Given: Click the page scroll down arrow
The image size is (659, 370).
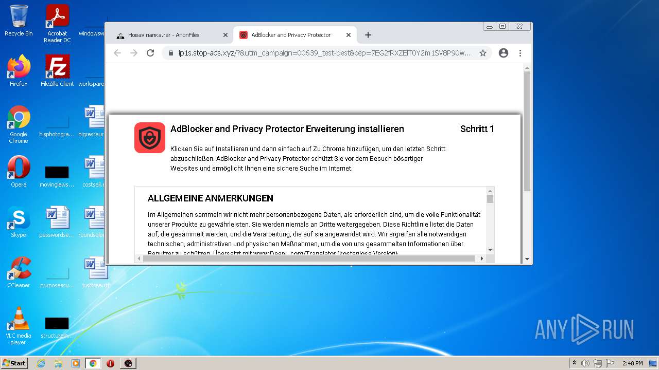Looking at the screenshot, I should click(527, 260).
